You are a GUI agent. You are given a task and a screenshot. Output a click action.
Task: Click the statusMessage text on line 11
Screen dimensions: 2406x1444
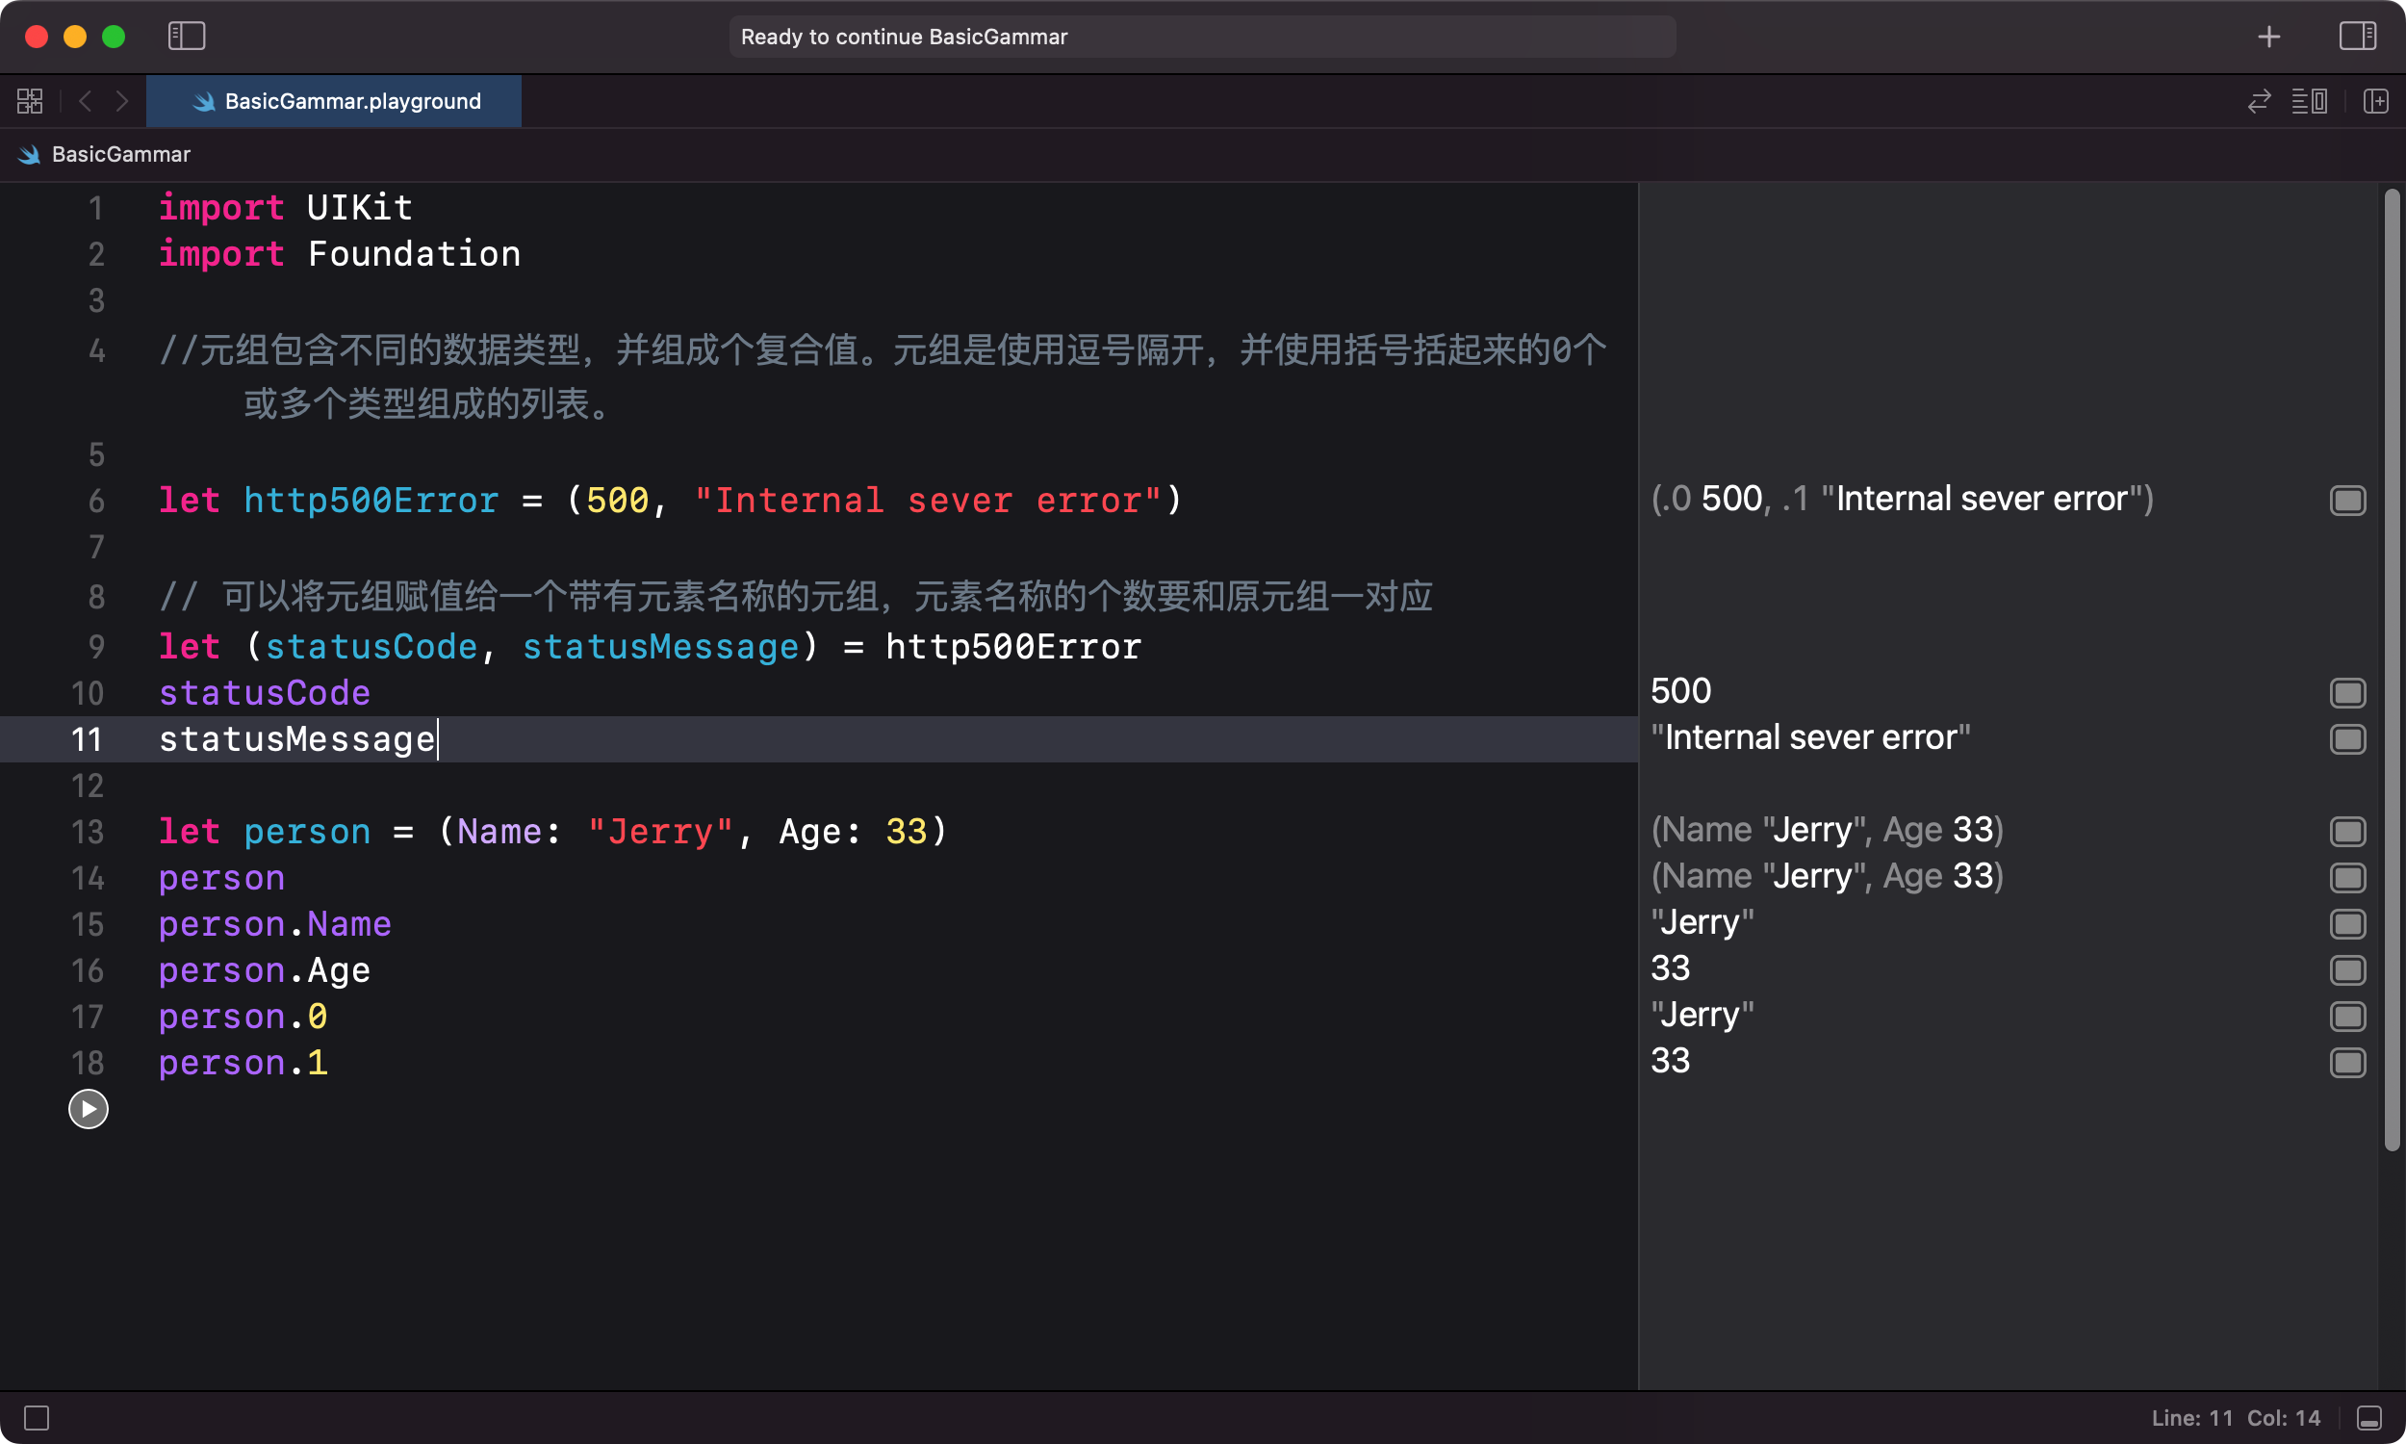pos(296,739)
